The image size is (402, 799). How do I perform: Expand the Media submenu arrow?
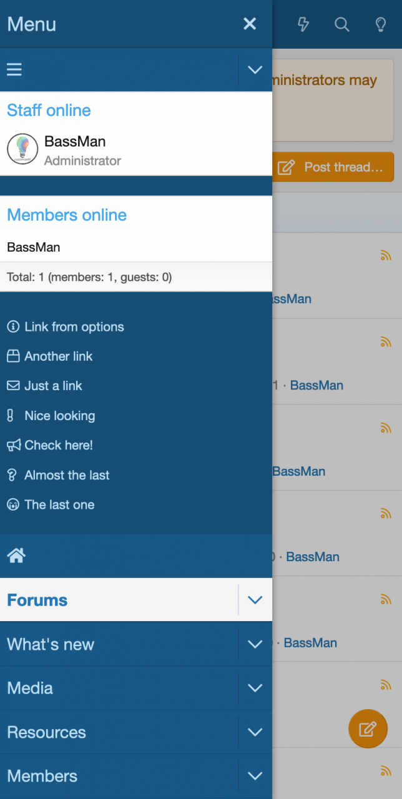click(x=255, y=688)
